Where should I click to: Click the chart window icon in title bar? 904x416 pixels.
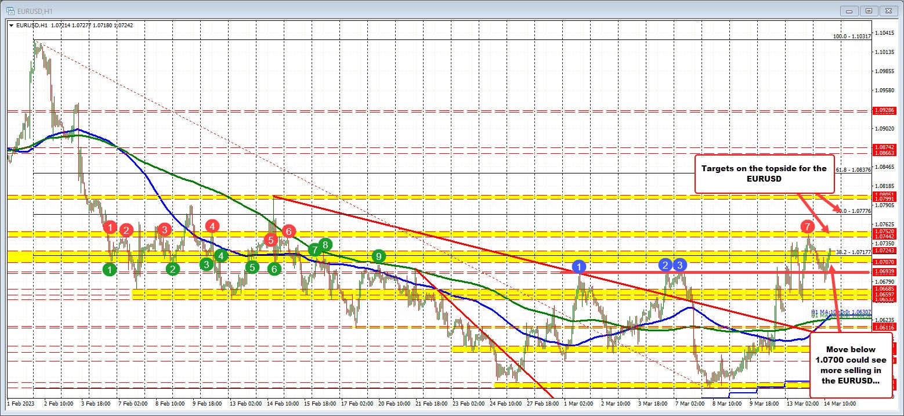(x=12, y=11)
